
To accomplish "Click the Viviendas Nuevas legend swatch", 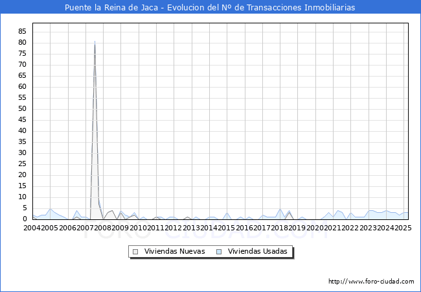I will [135, 252].
